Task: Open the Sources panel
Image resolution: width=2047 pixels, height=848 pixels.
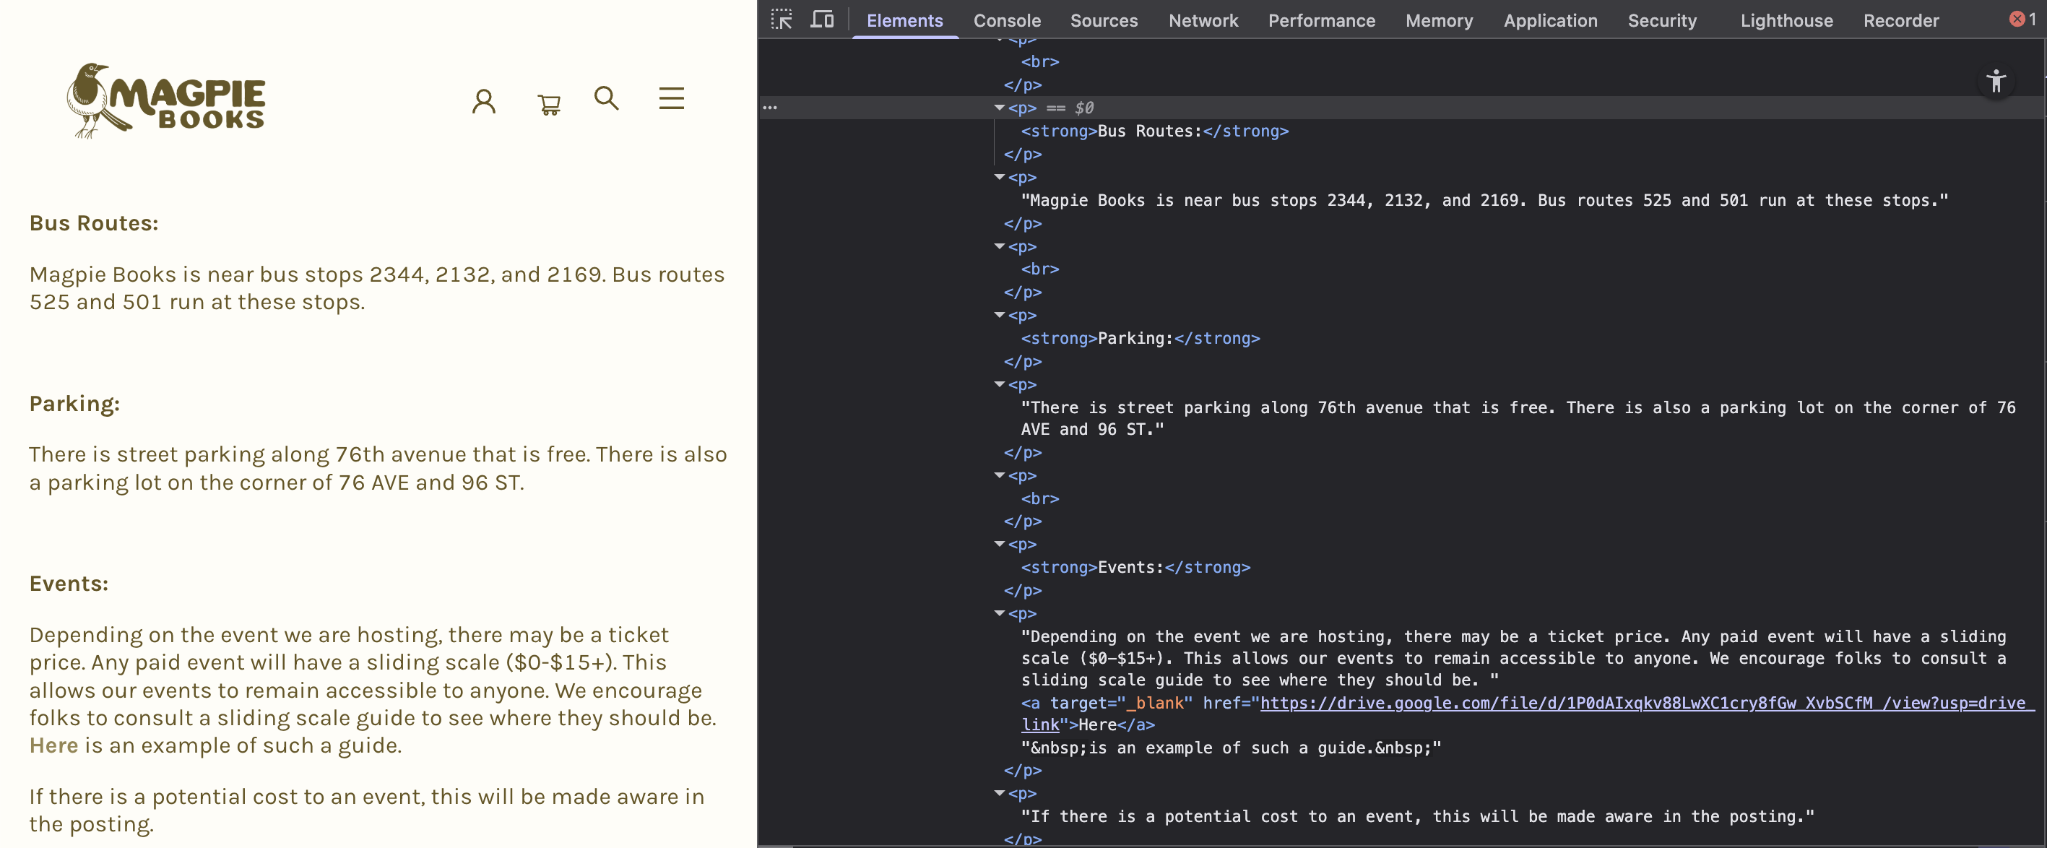Action: (1104, 21)
